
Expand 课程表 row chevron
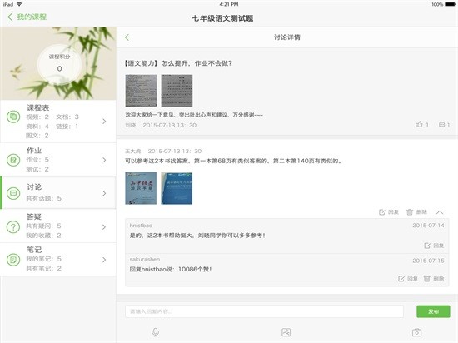click(104, 122)
